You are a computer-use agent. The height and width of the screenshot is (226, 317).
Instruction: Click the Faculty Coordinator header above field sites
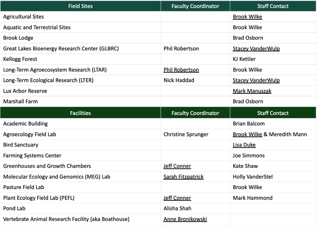pyautogui.click(x=195, y=6)
